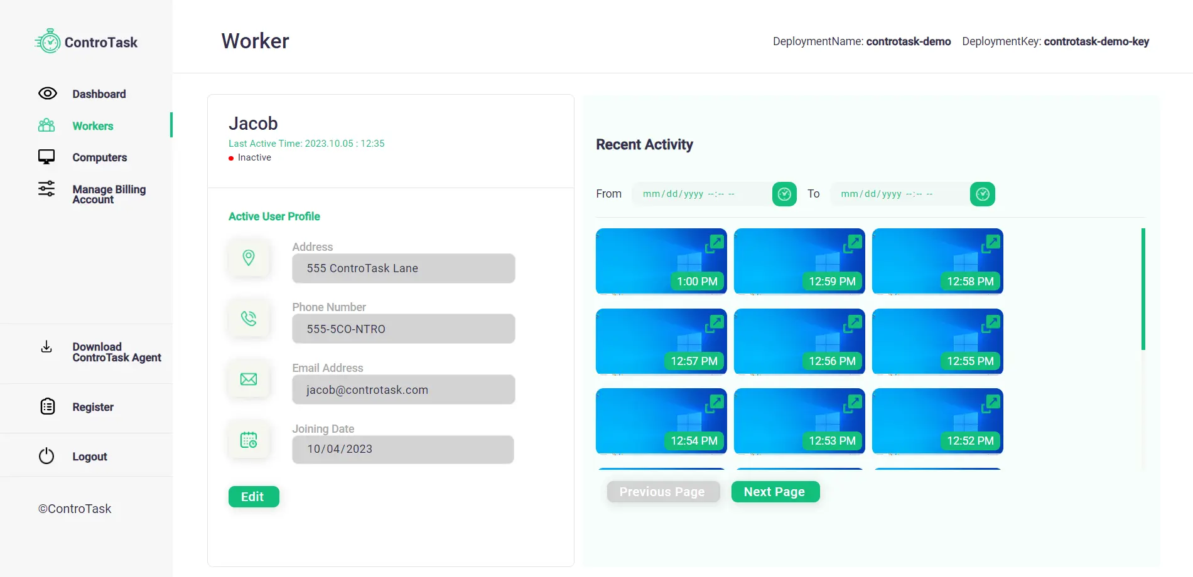This screenshot has height=577, width=1193.
Task: Click the Download agent arrow icon
Action: pos(46,347)
